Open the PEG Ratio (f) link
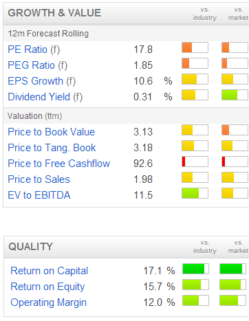The height and width of the screenshot is (321, 249). [38, 65]
